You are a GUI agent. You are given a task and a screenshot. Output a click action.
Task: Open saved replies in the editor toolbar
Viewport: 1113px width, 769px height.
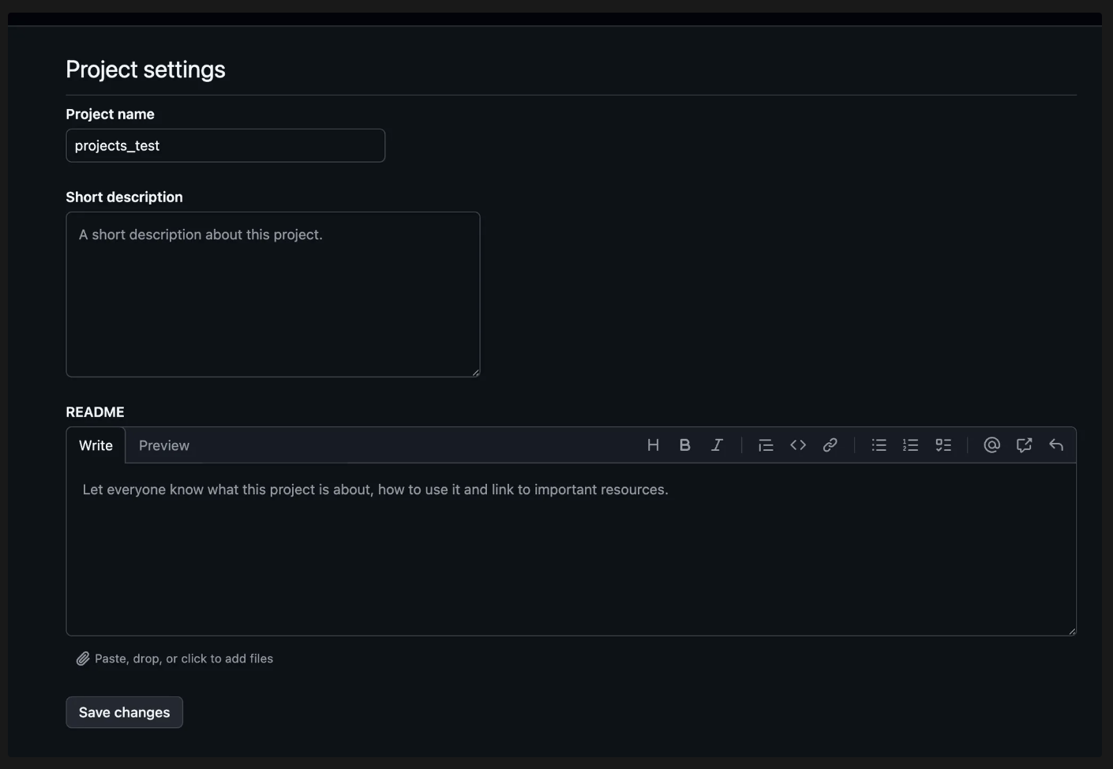[1055, 445]
